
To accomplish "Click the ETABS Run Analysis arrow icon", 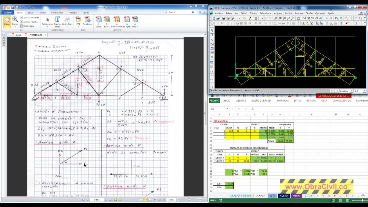I will [x=263, y=18].
